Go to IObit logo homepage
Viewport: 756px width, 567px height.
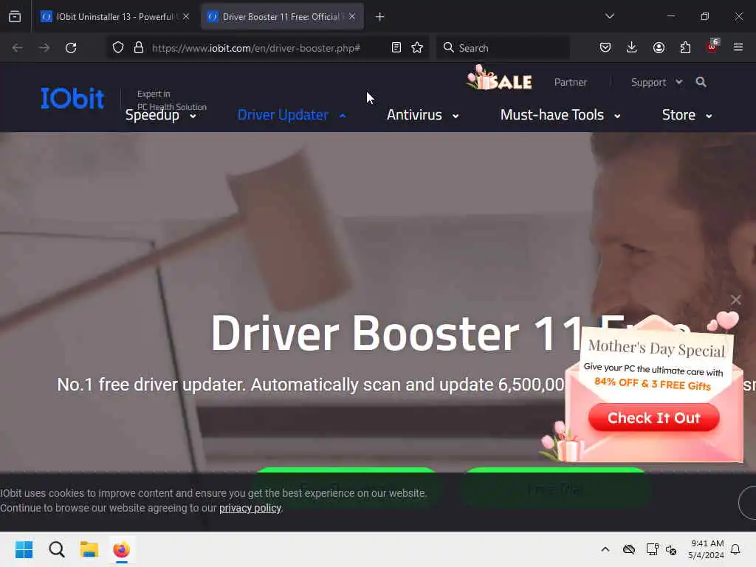[72, 98]
